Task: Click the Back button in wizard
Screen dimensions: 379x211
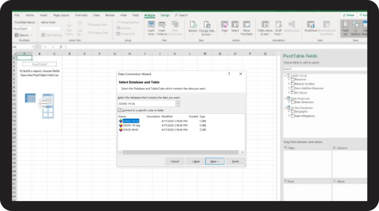Action: click(x=195, y=161)
